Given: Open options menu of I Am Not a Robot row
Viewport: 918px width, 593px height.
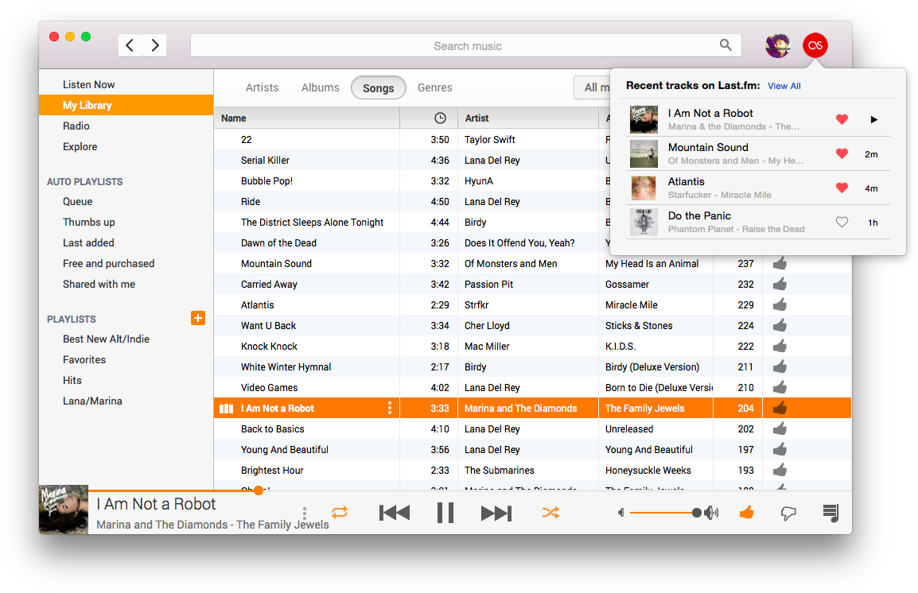Looking at the screenshot, I should click(x=390, y=409).
